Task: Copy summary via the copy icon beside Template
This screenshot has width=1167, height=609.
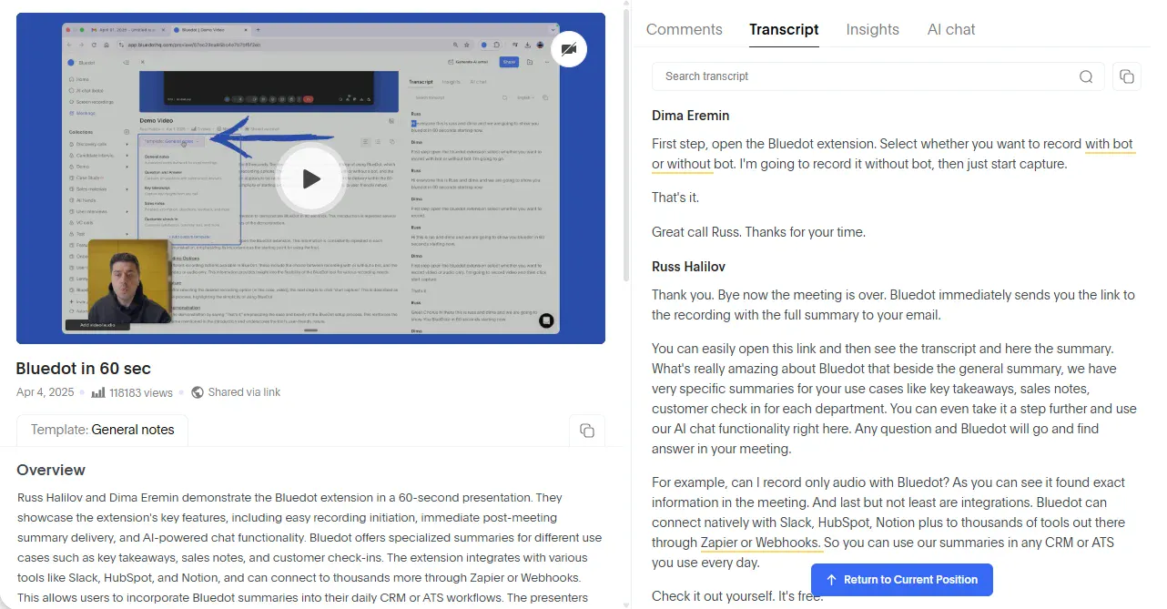Action: click(587, 431)
